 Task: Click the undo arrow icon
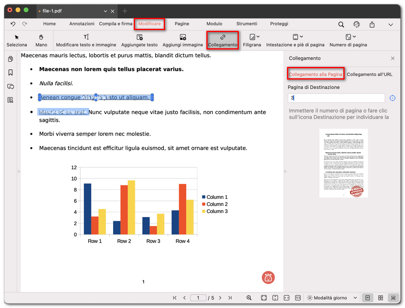[x=13, y=24]
